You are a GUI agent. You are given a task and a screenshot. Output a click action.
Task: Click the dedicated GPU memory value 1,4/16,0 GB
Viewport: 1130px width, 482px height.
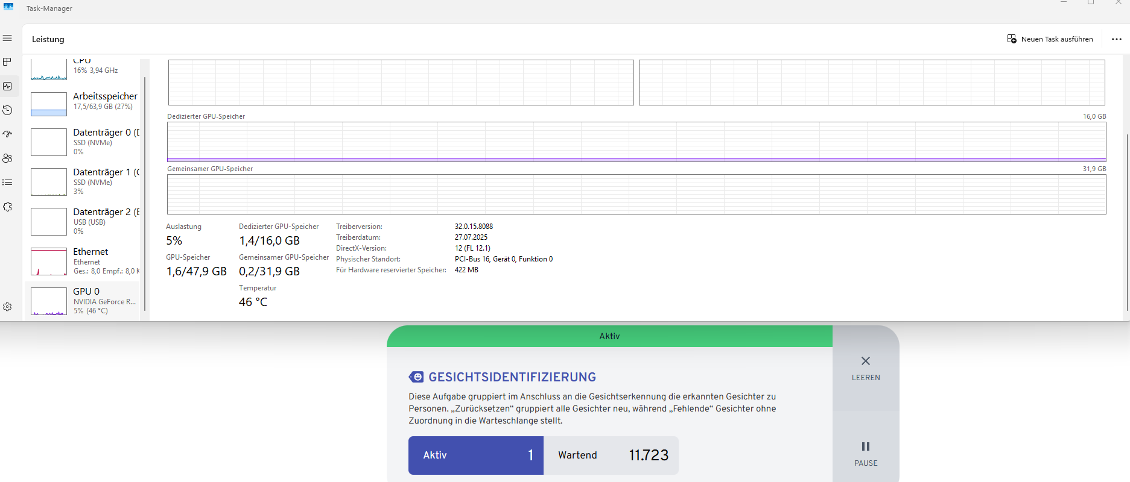(x=269, y=240)
